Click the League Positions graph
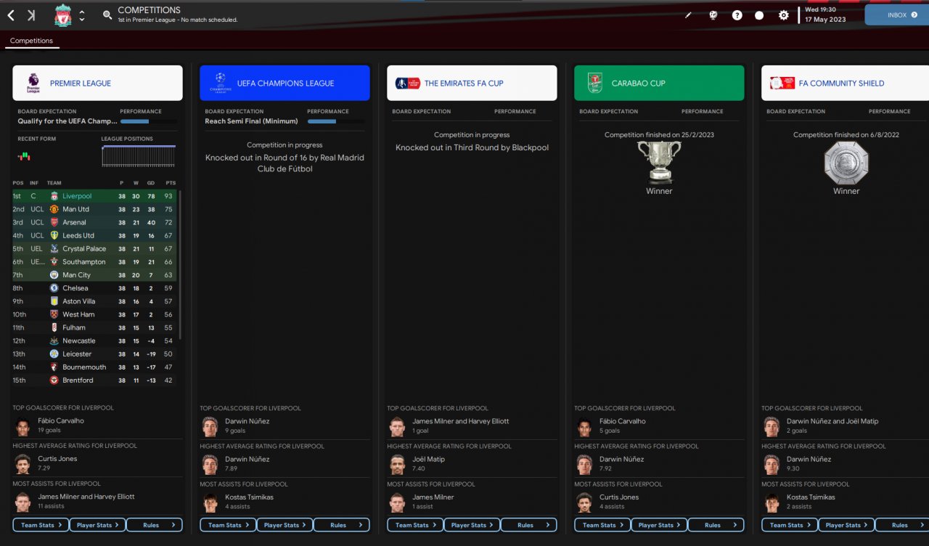Screen dimensions: 929x546 pos(139,157)
